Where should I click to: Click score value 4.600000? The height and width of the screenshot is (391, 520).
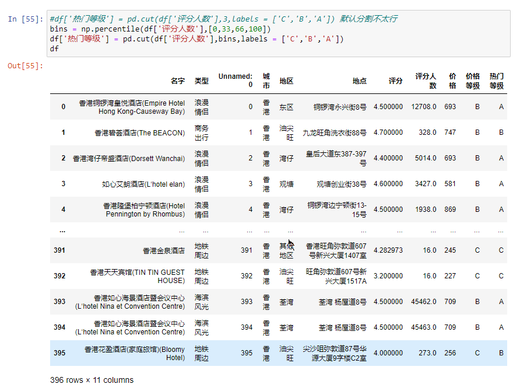tap(388, 184)
